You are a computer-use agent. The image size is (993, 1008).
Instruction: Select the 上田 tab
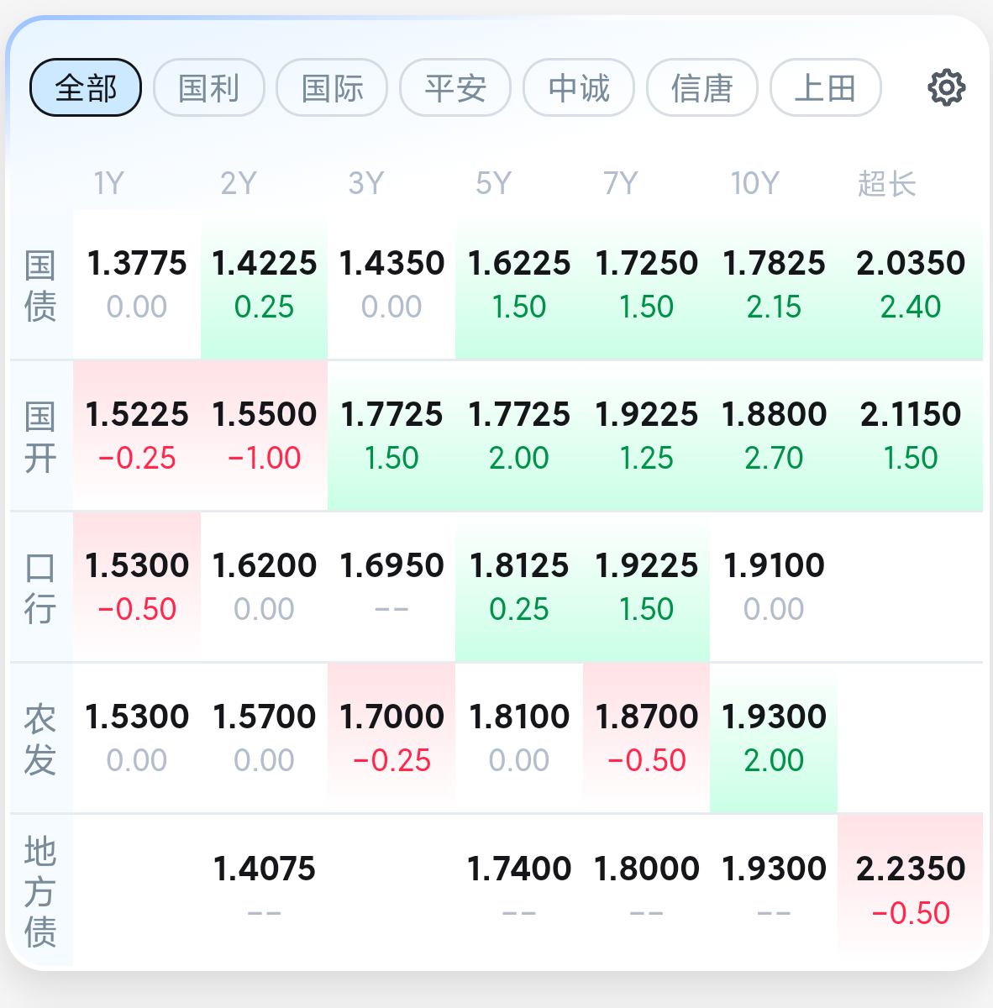(825, 87)
